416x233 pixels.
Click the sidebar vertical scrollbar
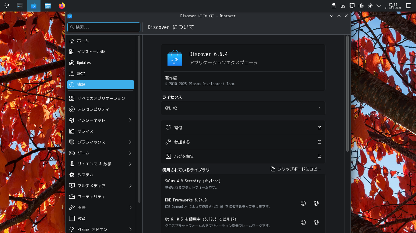tap(139, 119)
